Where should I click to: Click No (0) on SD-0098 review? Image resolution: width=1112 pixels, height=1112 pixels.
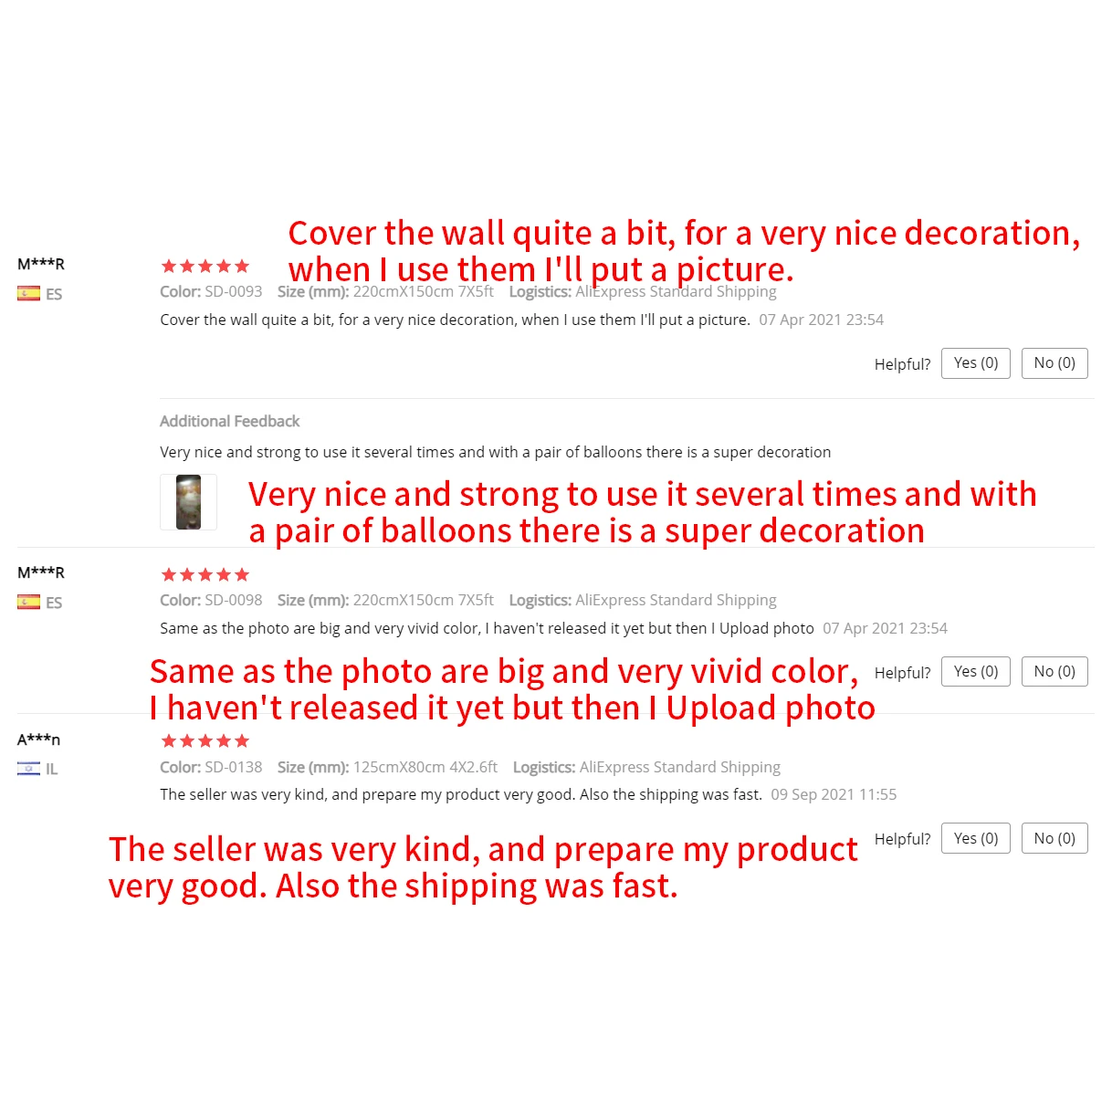click(1054, 672)
